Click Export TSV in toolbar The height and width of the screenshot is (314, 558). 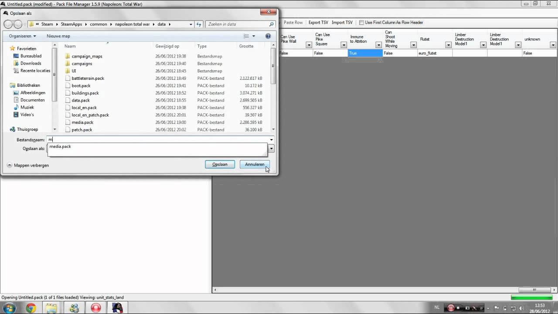(x=318, y=23)
